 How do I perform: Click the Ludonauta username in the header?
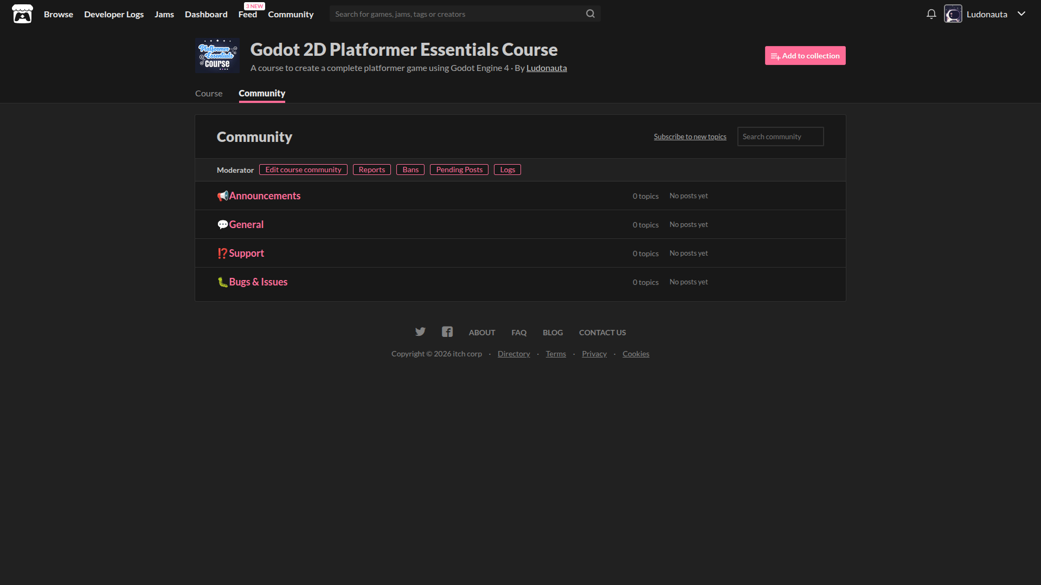[x=987, y=15]
